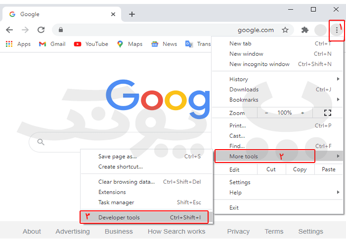The image size is (346, 242).
Task: Open the YouTube bookmark
Action: [91, 44]
